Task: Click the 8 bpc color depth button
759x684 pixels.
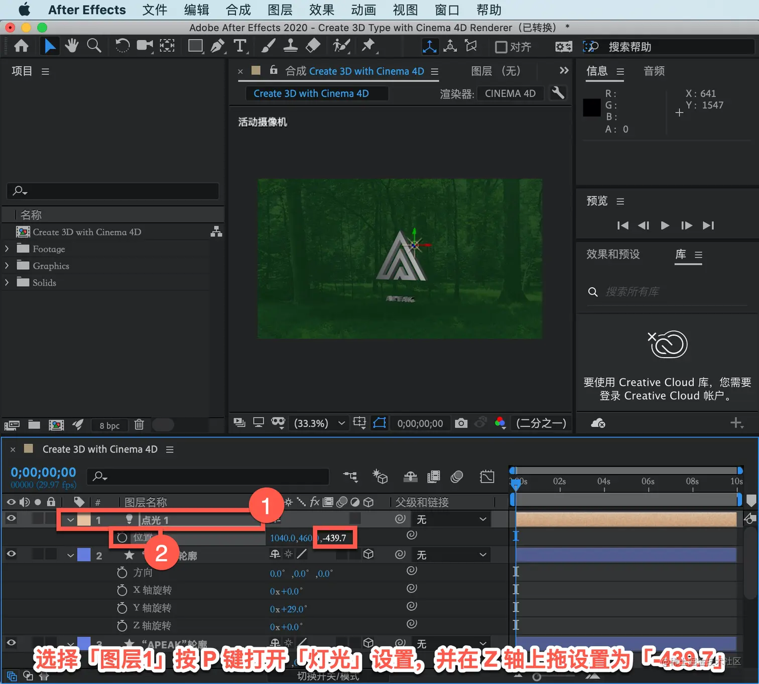Action: 109,425
